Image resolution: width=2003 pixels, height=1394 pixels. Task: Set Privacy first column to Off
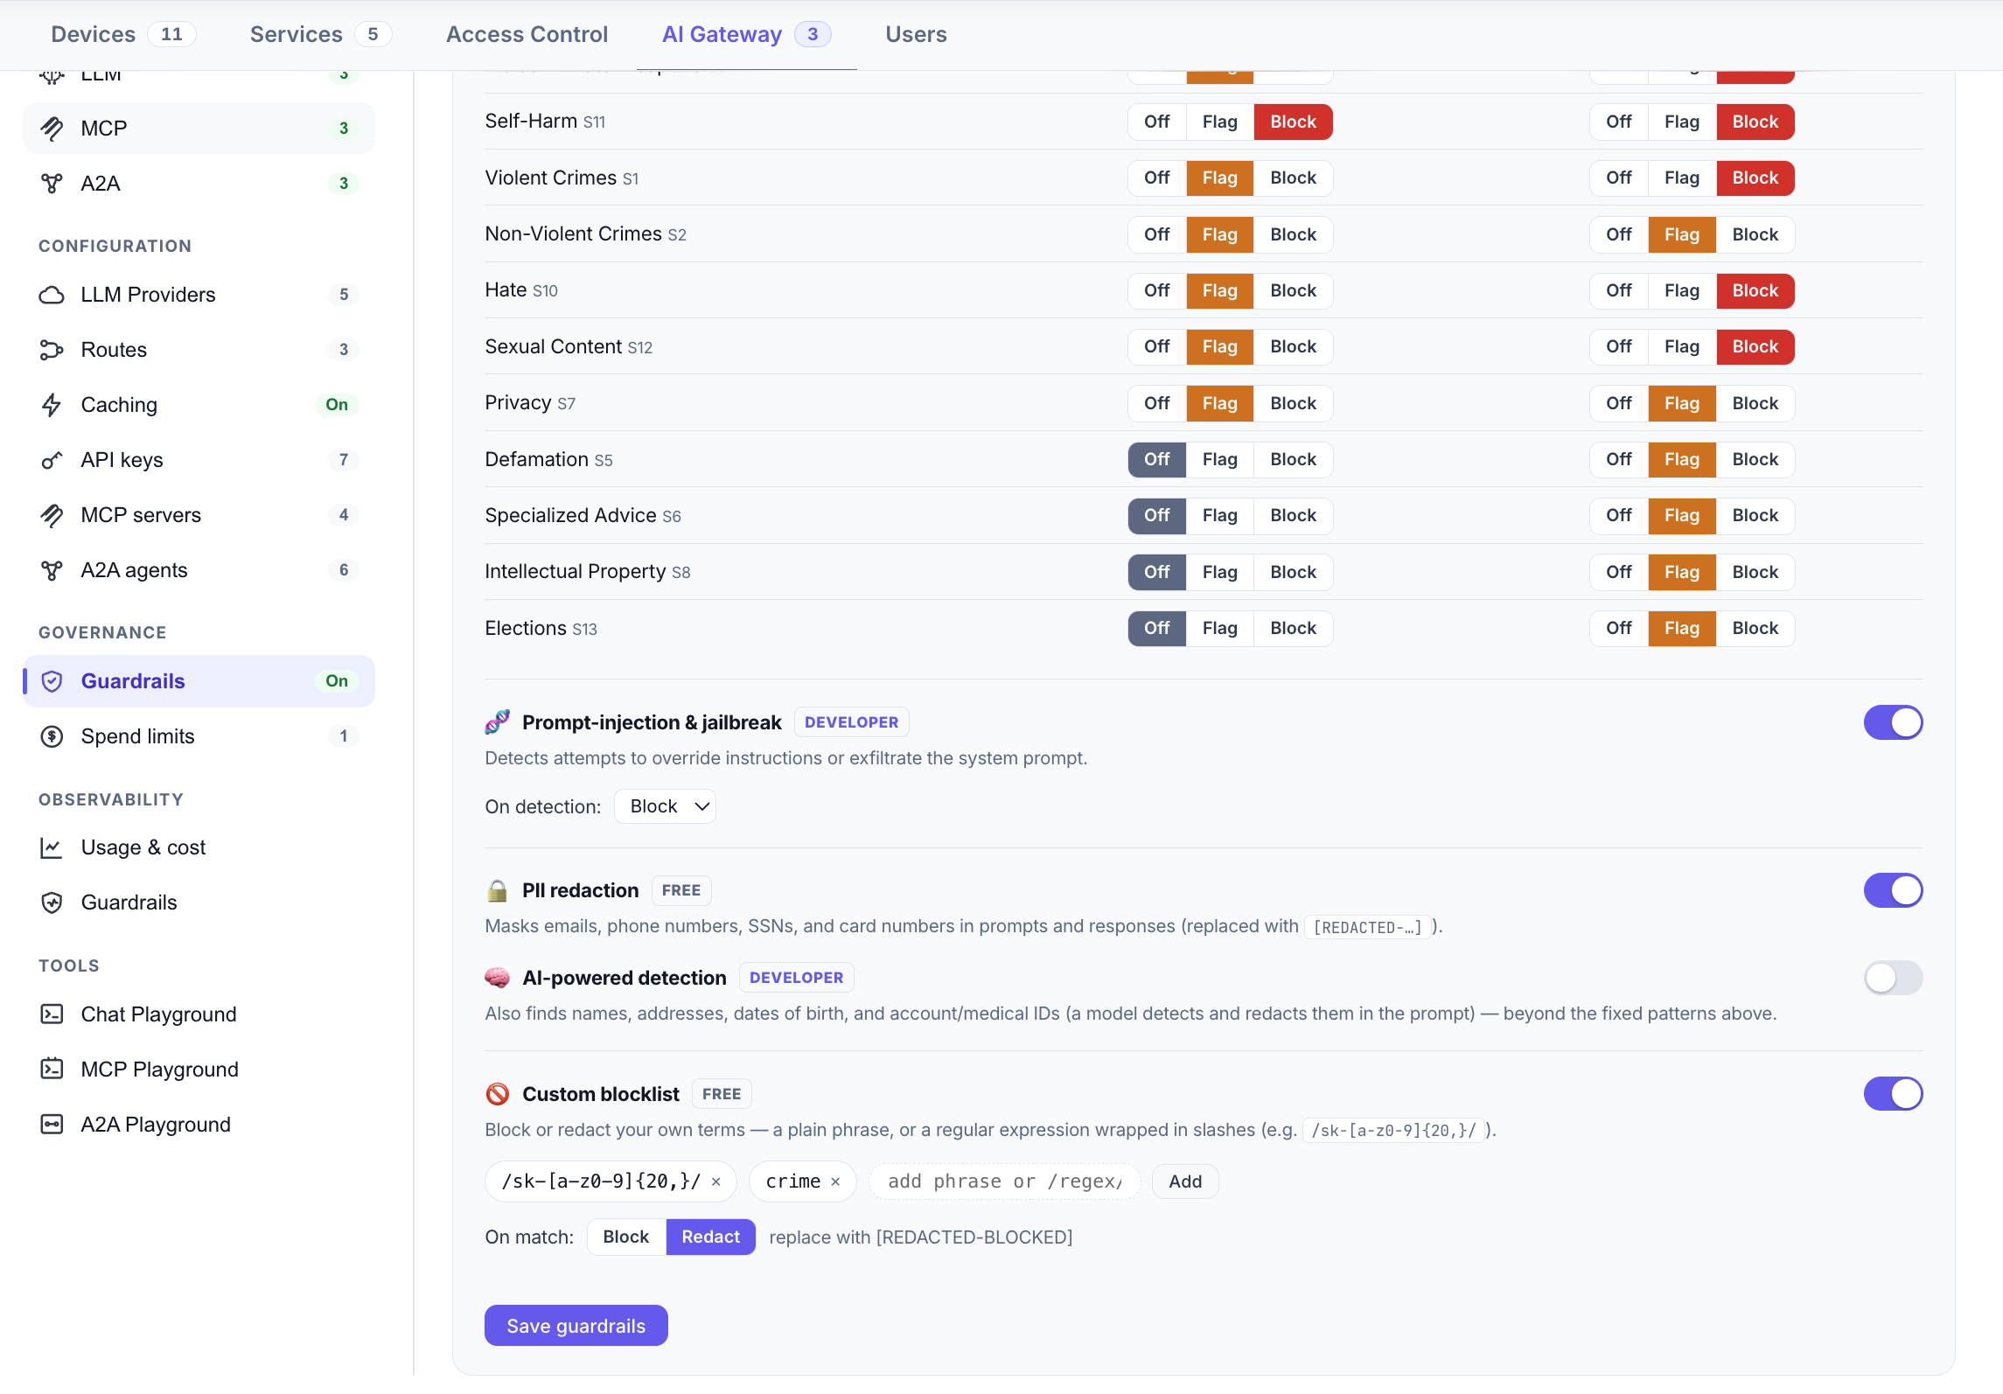[1156, 403]
